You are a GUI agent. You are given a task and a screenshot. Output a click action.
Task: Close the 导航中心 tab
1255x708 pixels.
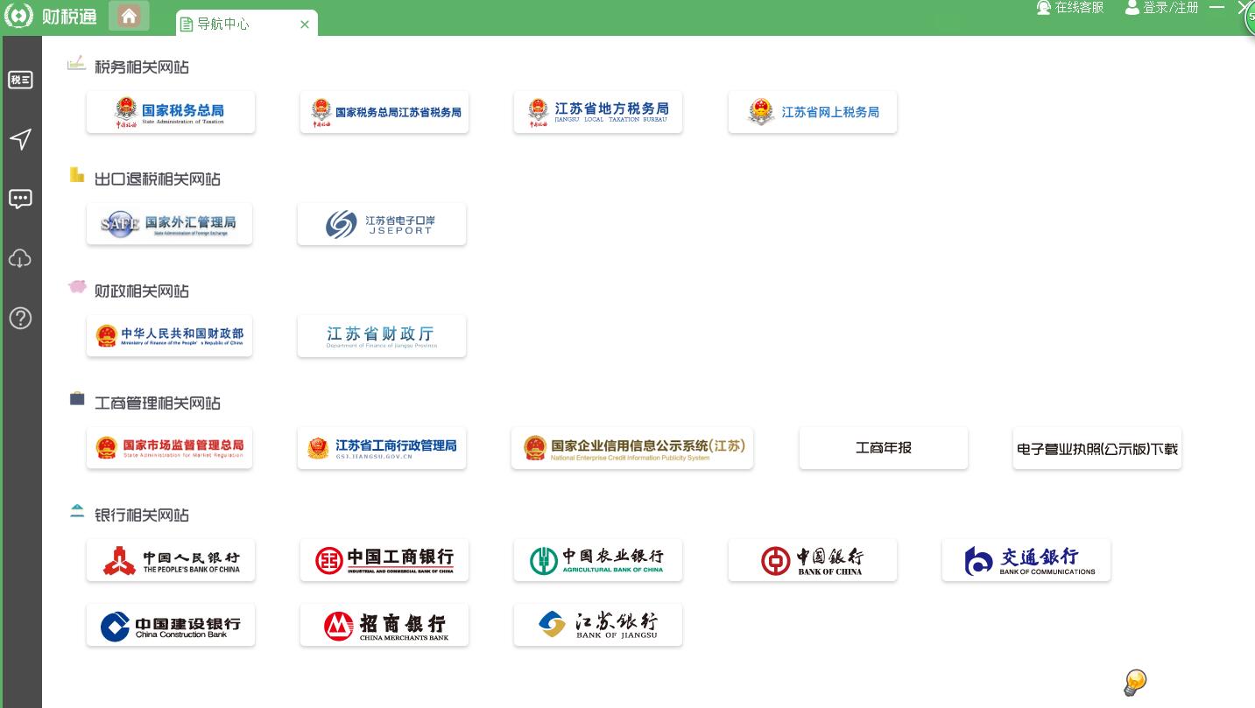(x=305, y=25)
